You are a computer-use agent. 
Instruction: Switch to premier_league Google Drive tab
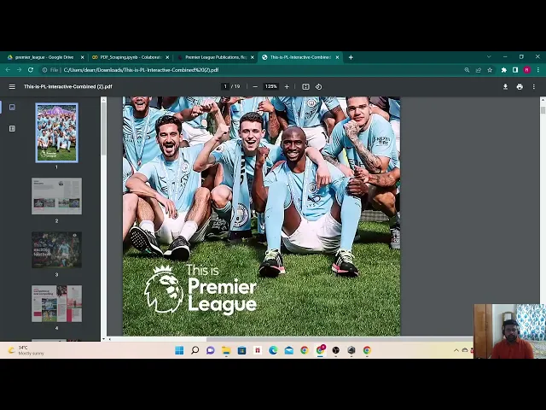tap(44, 57)
